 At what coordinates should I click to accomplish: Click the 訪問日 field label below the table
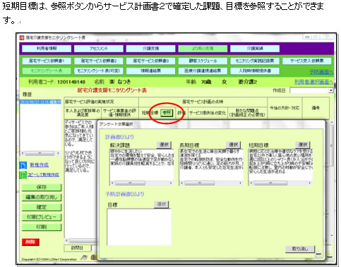click(x=77, y=248)
